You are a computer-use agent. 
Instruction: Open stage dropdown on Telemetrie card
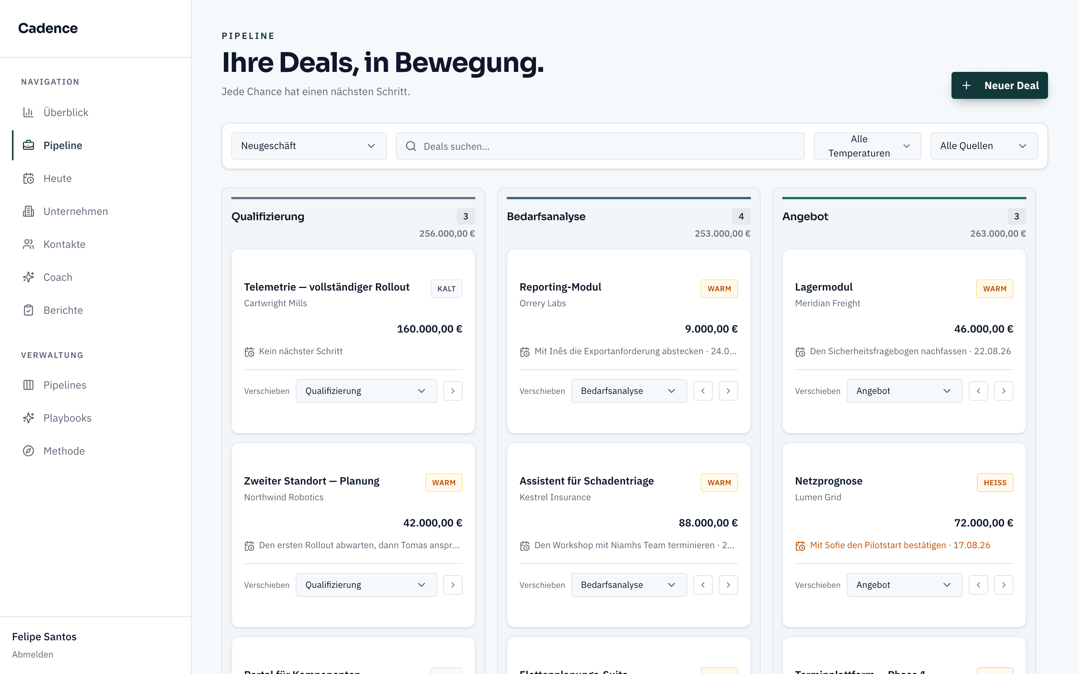366,391
